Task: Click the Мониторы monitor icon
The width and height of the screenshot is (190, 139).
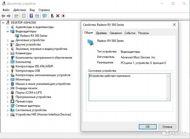Action: (x=12, y=80)
